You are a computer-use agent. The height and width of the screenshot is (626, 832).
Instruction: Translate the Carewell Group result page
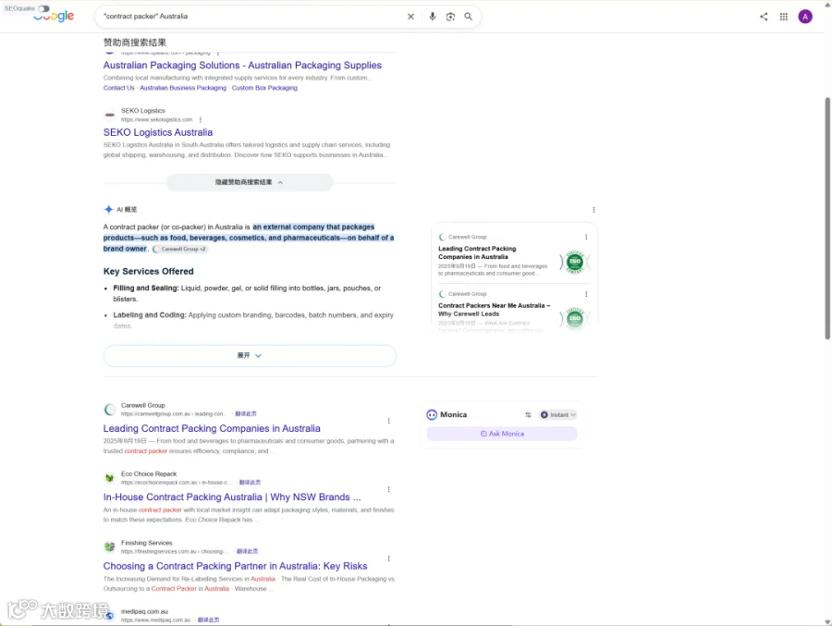click(x=246, y=413)
